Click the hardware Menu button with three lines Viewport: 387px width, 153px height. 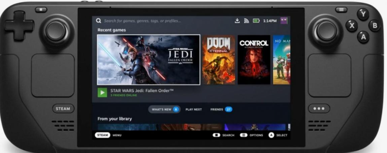point(341,10)
